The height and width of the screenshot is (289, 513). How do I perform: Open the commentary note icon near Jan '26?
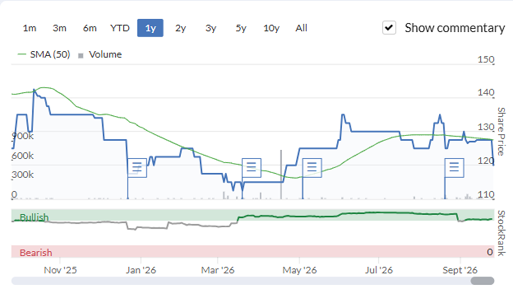tap(137, 168)
